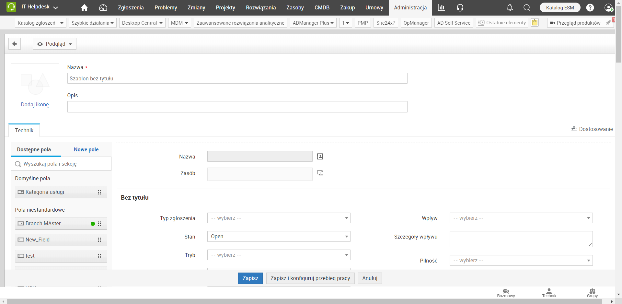Click the Home icon in top navigation
This screenshot has width=622, height=304.
(x=84, y=7)
